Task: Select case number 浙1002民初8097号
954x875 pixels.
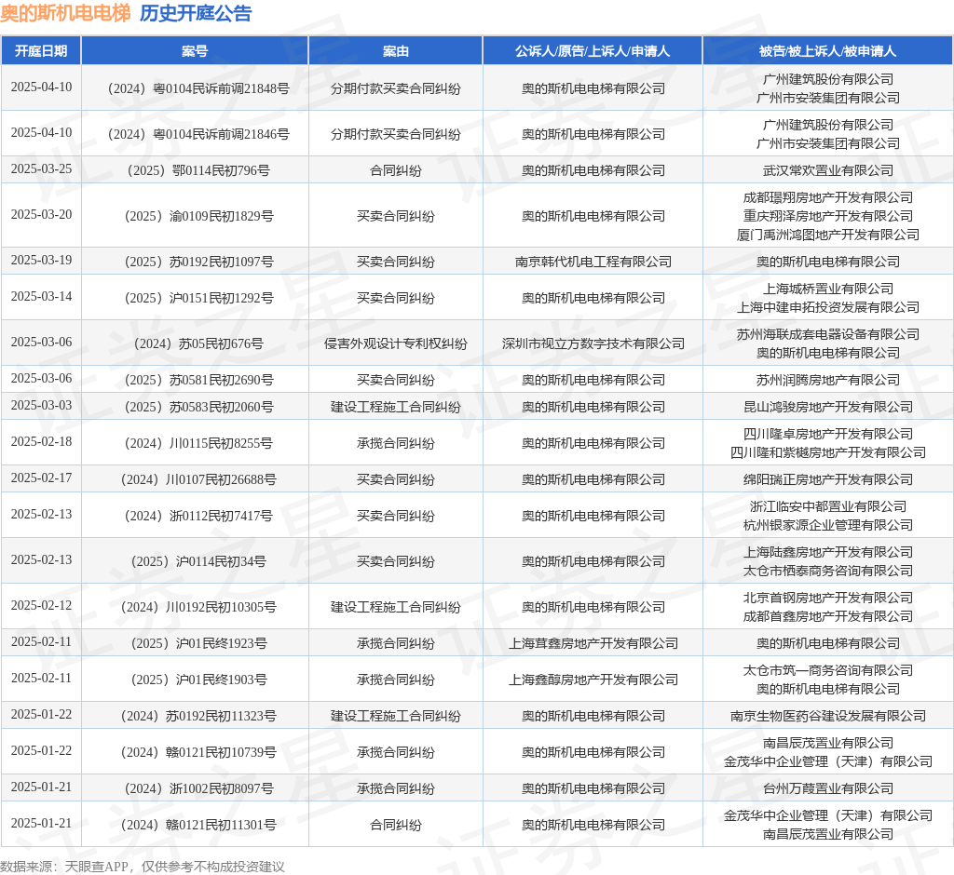Action: point(198,789)
